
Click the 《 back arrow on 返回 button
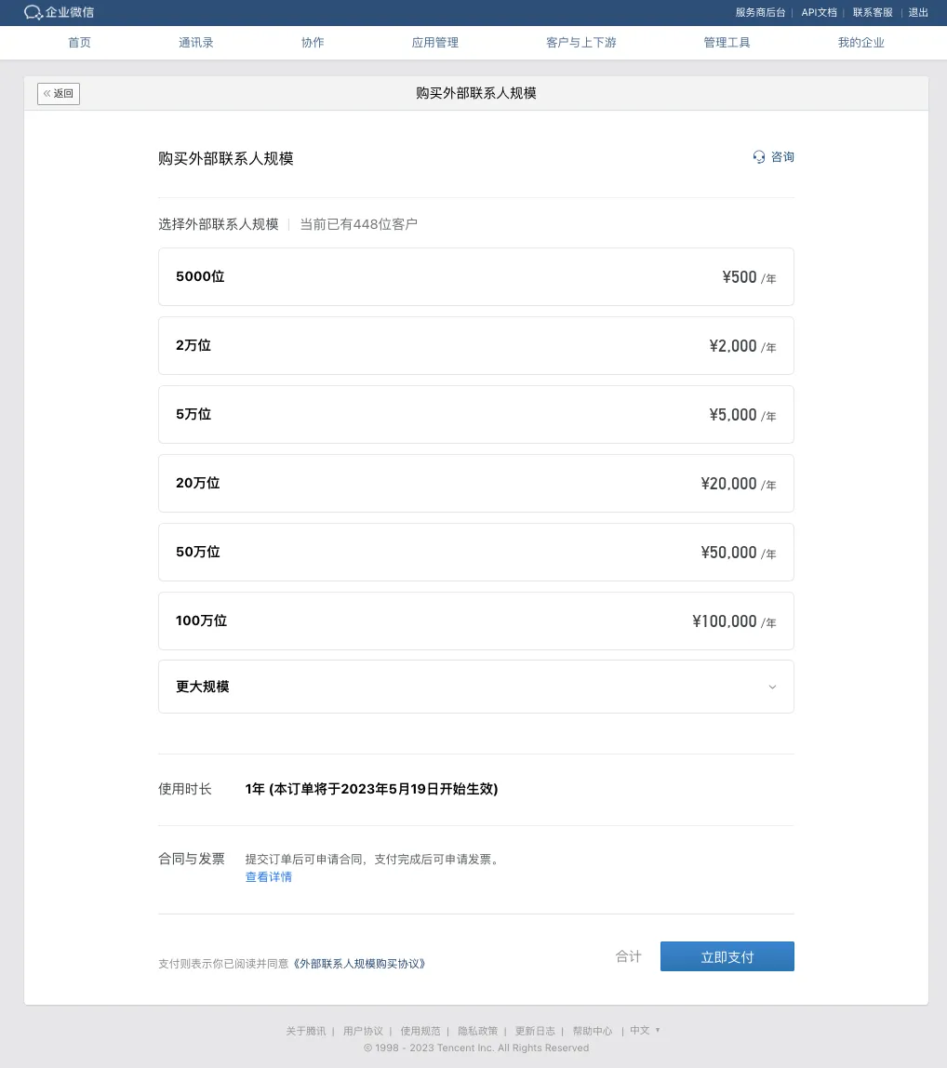(47, 93)
